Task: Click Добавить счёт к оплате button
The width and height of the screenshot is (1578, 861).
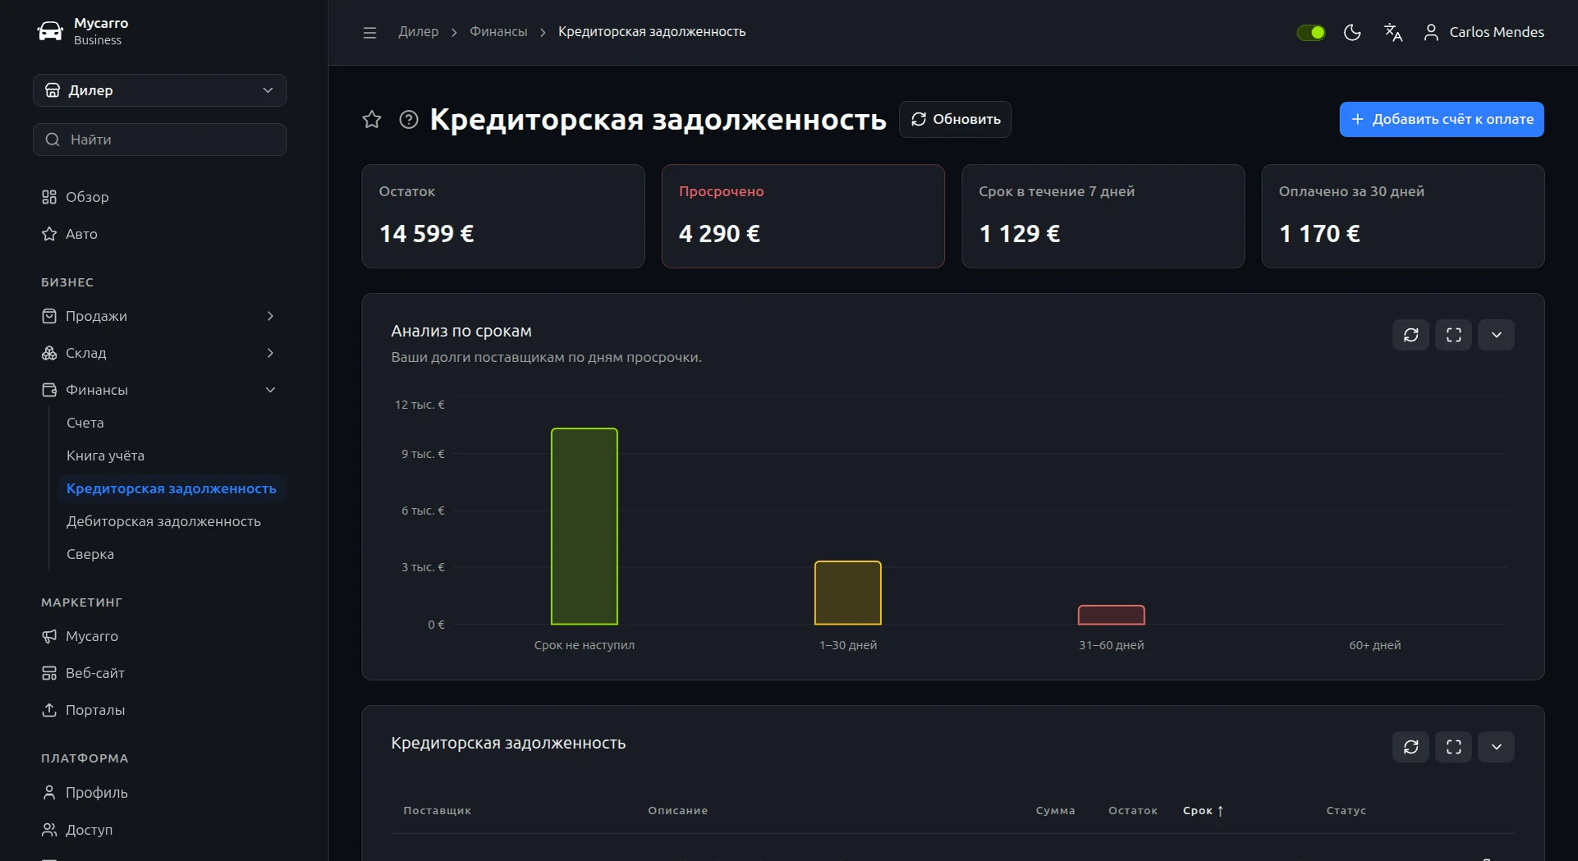Action: coord(1442,119)
